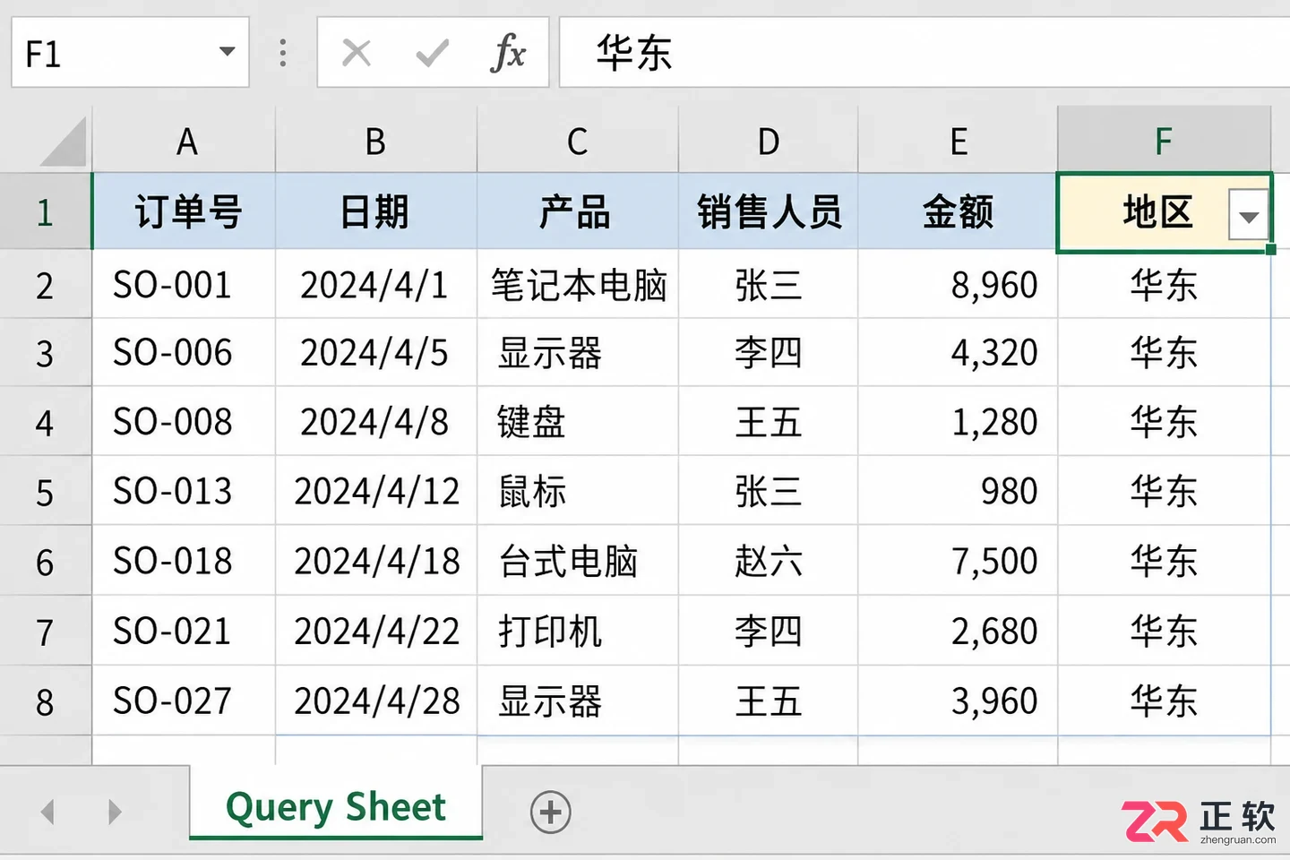Select column C header
Screen dimensions: 1290x860
pos(578,141)
